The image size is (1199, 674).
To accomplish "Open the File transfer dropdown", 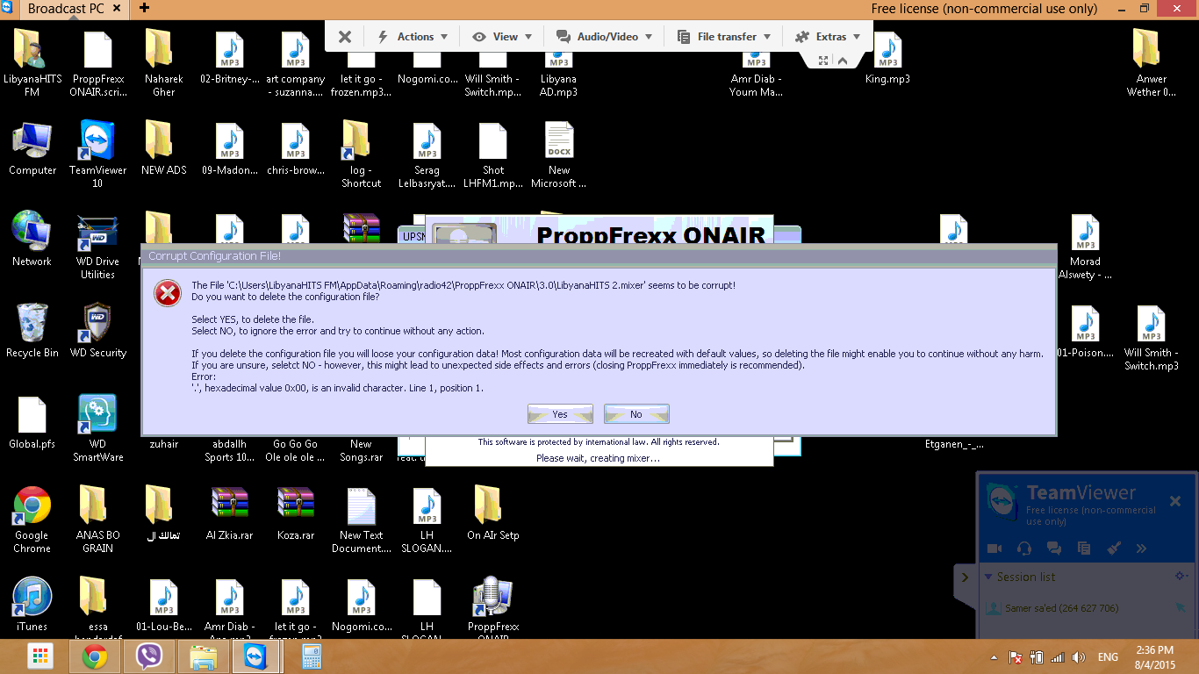I will coord(724,37).
